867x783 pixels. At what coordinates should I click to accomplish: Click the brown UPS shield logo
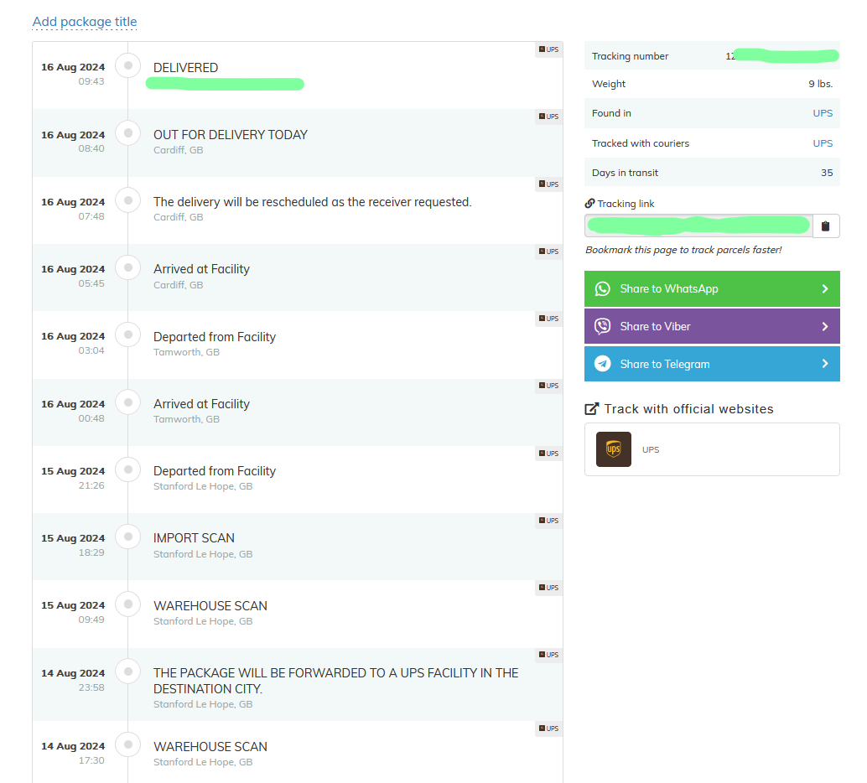point(613,449)
